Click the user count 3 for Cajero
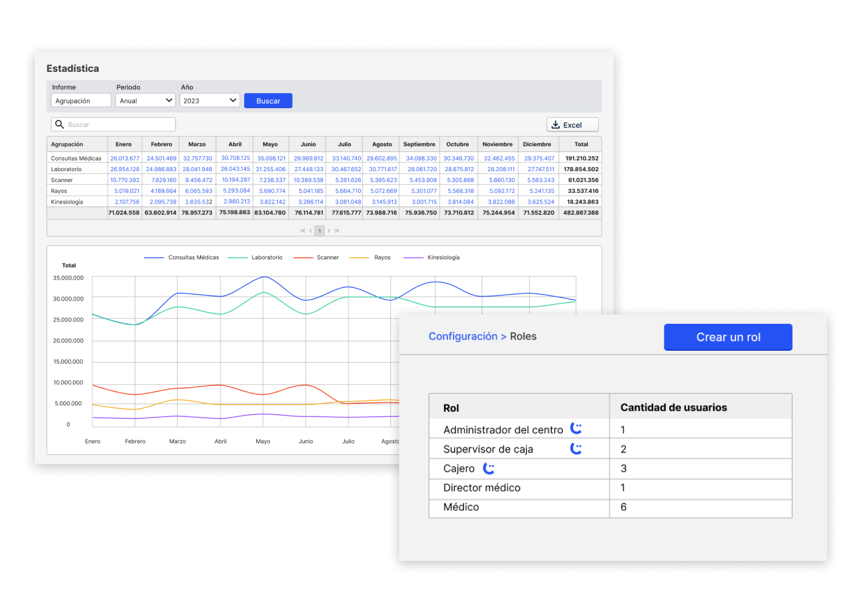The image size is (862, 613). [x=623, y=468]
